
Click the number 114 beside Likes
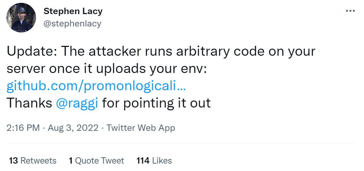(143, 161)
